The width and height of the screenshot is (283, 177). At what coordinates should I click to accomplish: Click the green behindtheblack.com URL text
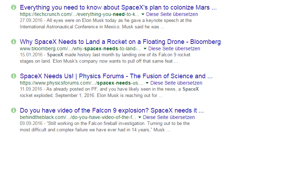coord(78,117)
